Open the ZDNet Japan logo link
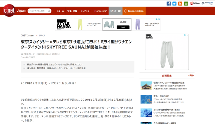Image resolution: width=215 pixels, height=124 pixels. (x=195, y=3)
